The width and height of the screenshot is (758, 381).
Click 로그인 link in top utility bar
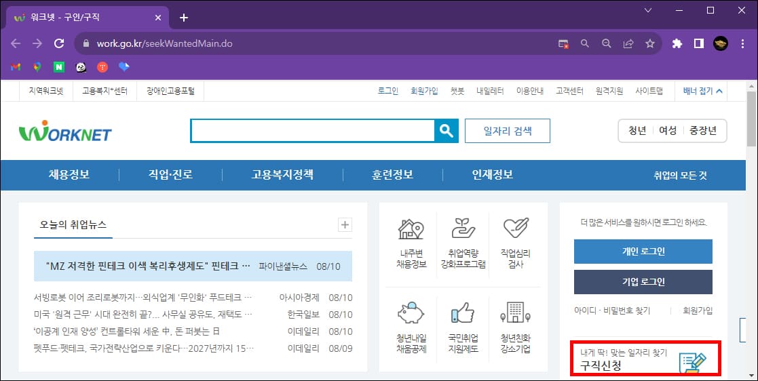pyautogui.click(x=387, y=91)
